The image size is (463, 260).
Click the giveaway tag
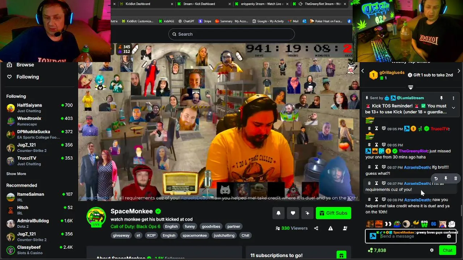(121, 235)
